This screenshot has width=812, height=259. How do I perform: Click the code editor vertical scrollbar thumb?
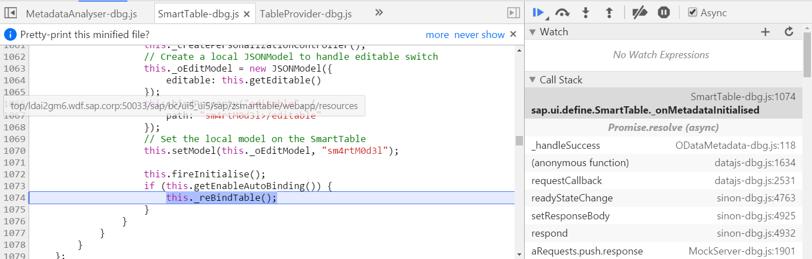[x=519, y=140]
